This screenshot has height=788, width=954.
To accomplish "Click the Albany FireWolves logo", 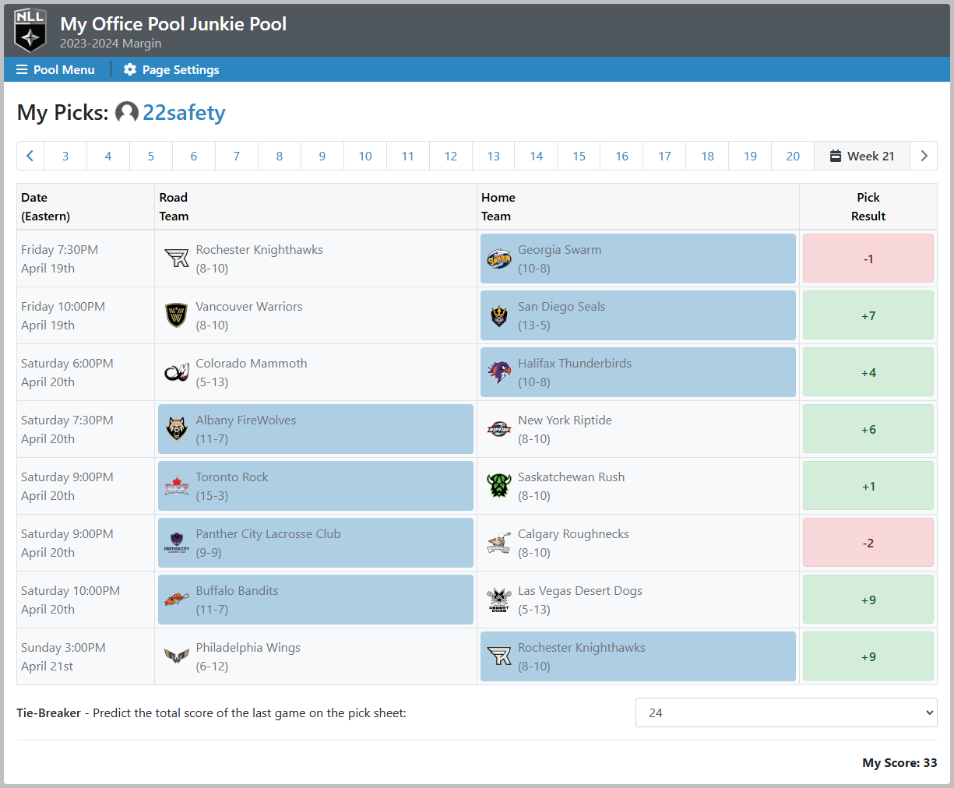I will pos(177,429).
